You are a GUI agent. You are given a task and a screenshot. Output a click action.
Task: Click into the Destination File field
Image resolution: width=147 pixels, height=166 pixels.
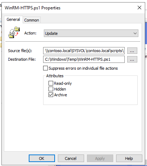pos(84,59)
